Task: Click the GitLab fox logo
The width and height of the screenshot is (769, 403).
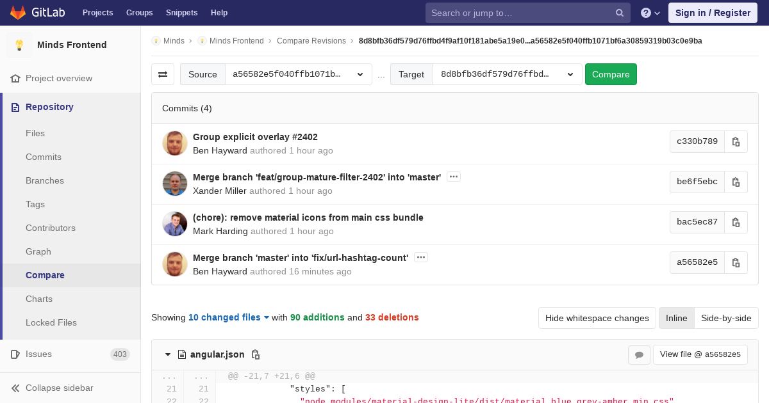Action: pyautogui.click(x=18, y=12)
